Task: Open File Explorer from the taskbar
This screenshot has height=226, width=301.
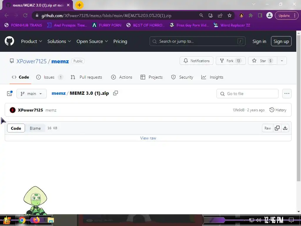Action: pyautogui.click(x=51, y=220)
